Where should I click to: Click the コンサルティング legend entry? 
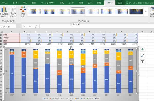click(x=57, y=98)
